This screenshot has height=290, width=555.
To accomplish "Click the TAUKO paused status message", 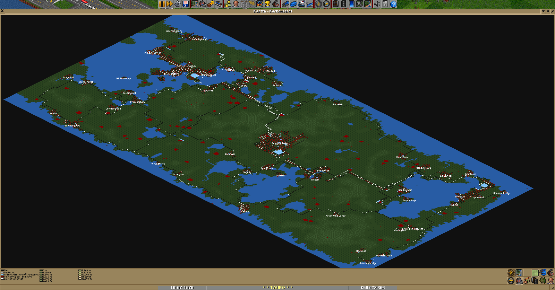I will pos(277,288).
